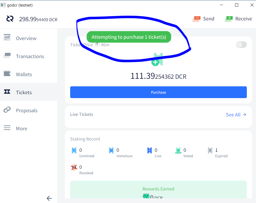Toggle the automatic ticket purchase switch

[241, 45]
